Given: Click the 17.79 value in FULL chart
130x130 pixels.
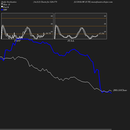Looking at the screenshot, I should click(101, 34).
